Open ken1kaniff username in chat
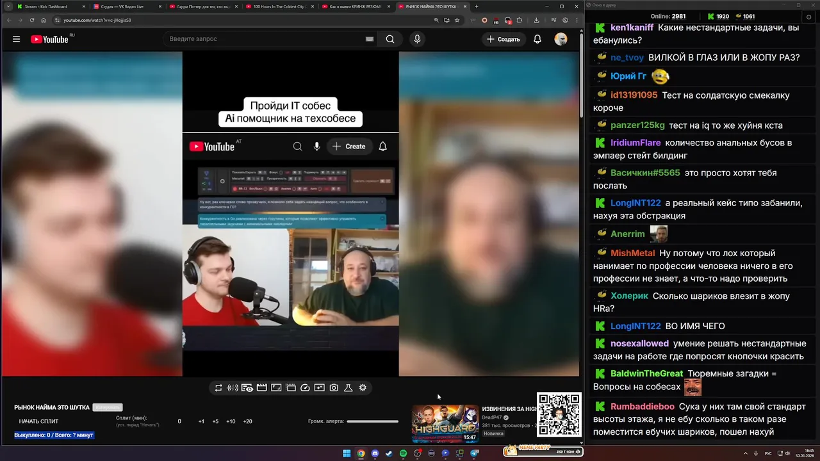 632,28
